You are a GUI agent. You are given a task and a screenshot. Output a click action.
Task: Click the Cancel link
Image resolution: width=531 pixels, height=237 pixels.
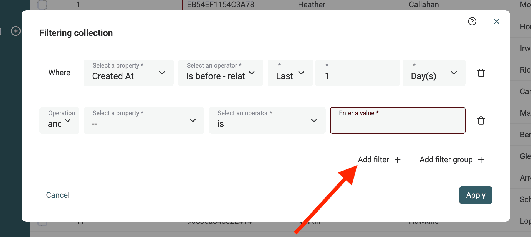[x=58, y=195]
